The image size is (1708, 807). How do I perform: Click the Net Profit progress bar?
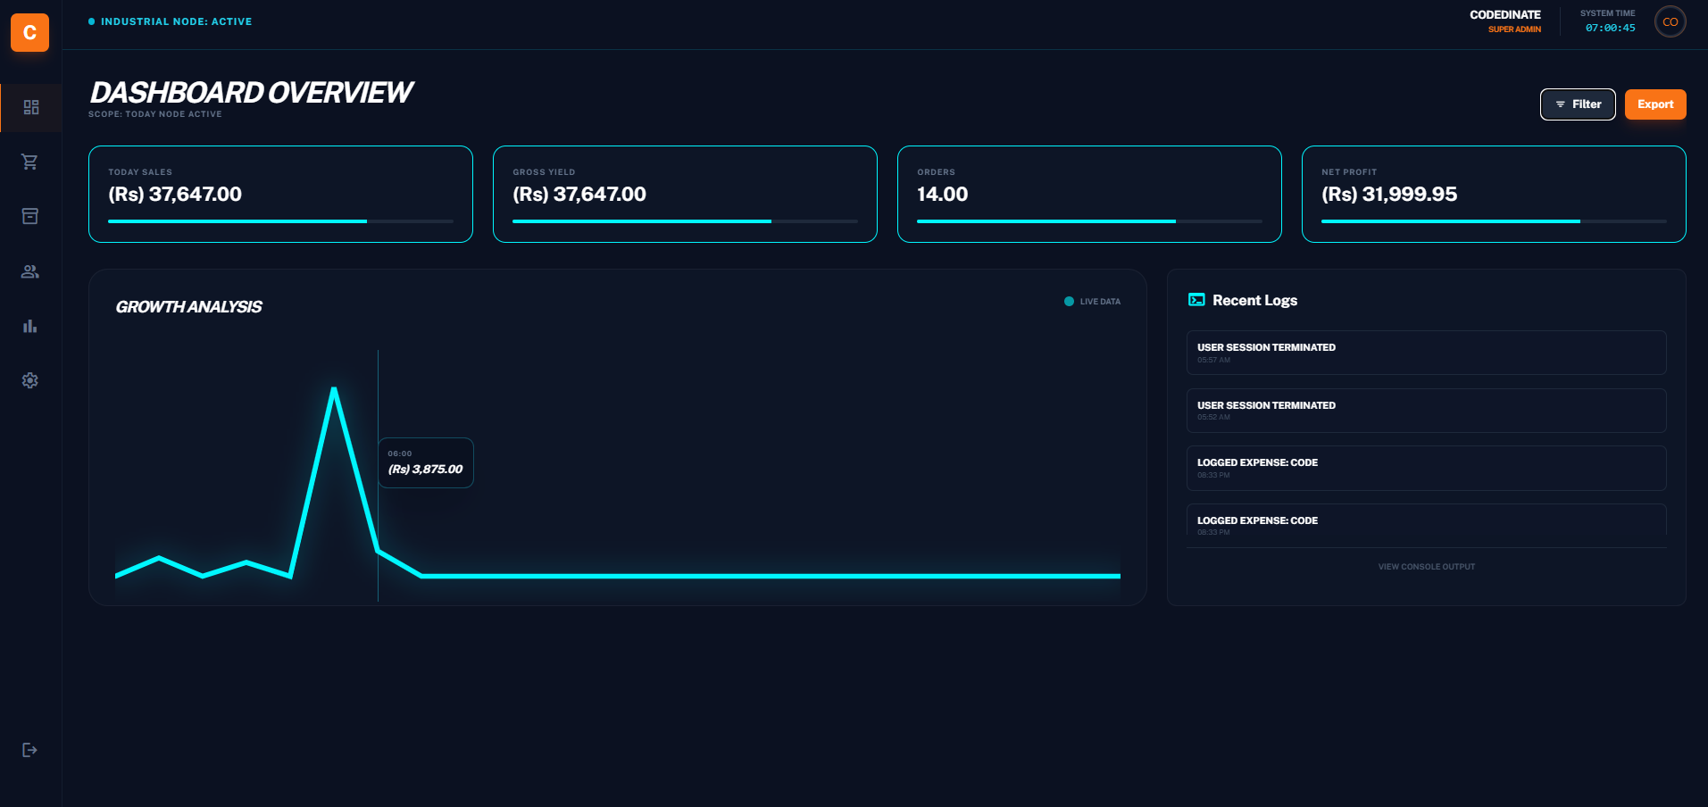[1494, 220]
